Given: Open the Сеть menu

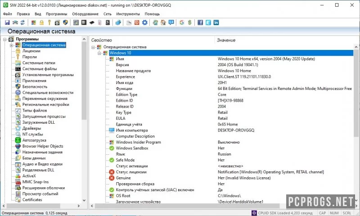Looking at the screenshot, I should 107,14.
